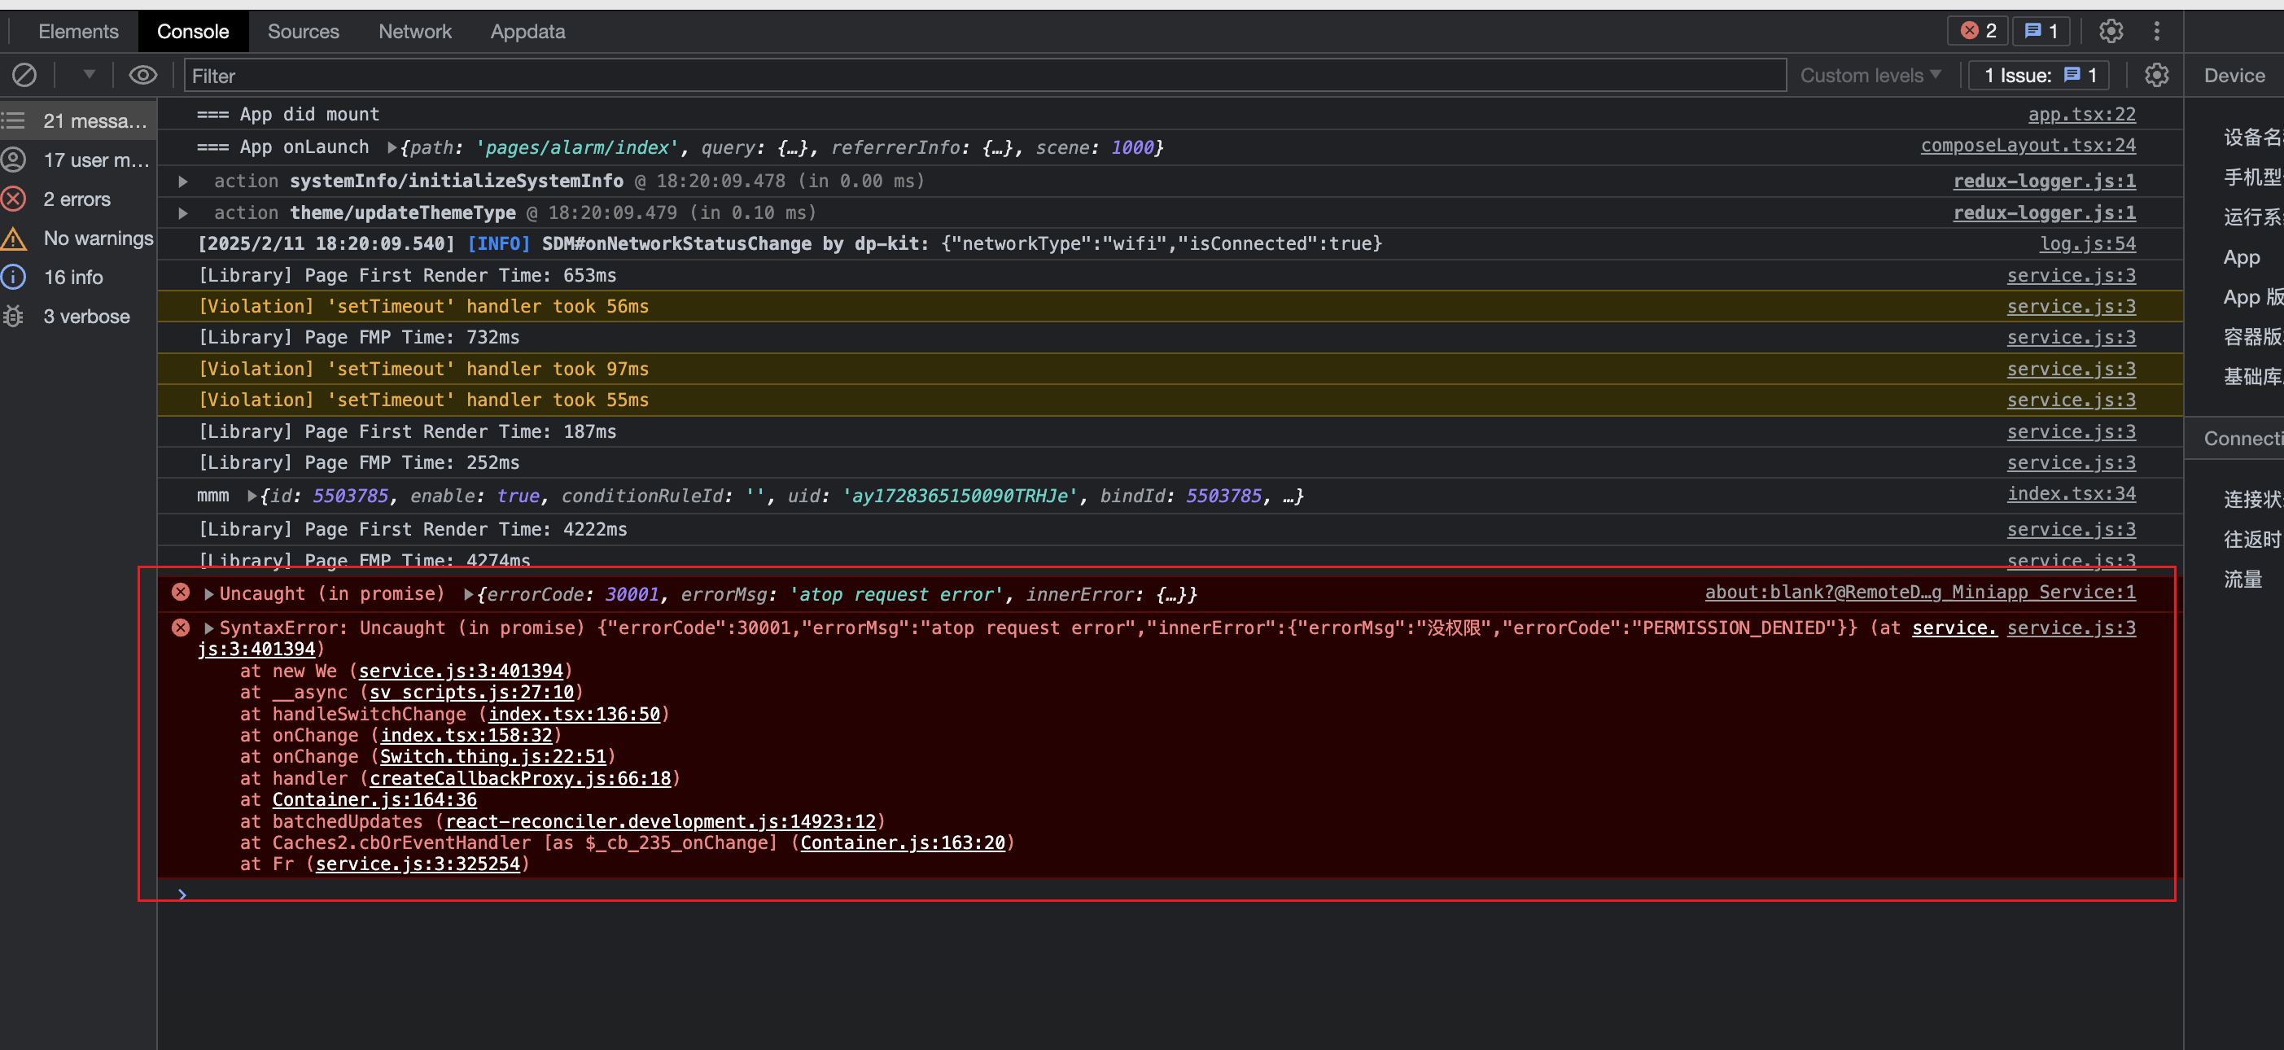The width and height of the screenshot is (2284, 1050).
Task: Collapse the SyntaxError stack trace
Action: coord(209,628)
